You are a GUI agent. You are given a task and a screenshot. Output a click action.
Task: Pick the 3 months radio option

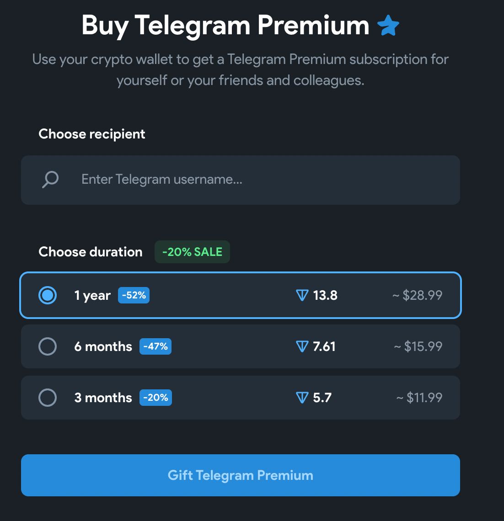click(x=48, y=398)
